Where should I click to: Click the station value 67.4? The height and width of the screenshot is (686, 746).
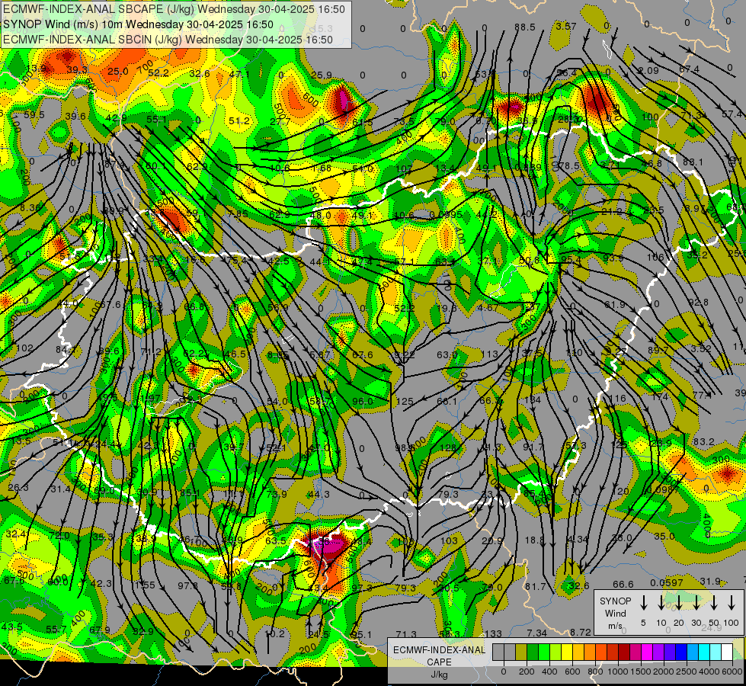pyautogui.click(x=690, y=69)
